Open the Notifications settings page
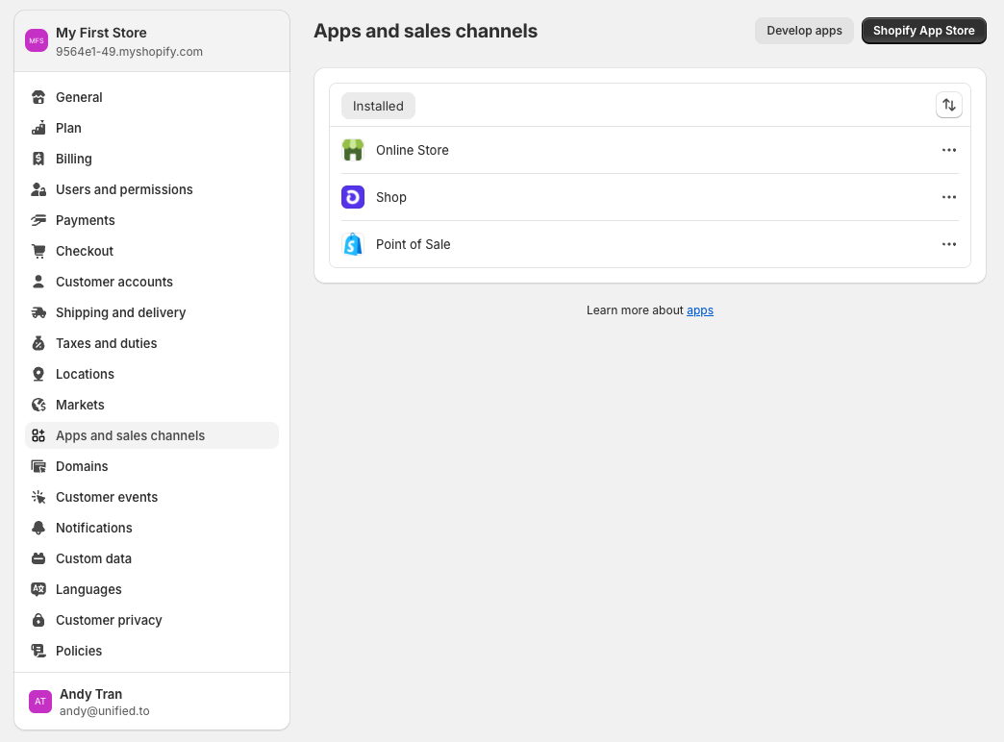 (152, 528)
